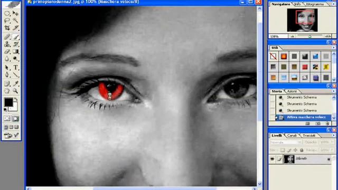Select the History Brush tool
The width and height of the screenshot is (338, 190).
pos(15,44)
